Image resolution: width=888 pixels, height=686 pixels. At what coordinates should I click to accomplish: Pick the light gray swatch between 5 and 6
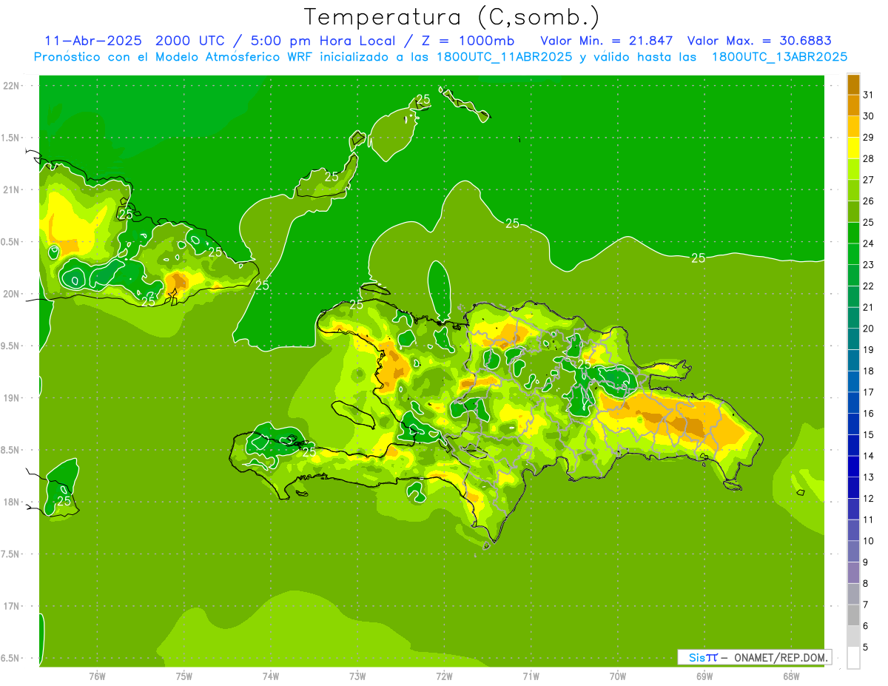click(x=853, y=636)
